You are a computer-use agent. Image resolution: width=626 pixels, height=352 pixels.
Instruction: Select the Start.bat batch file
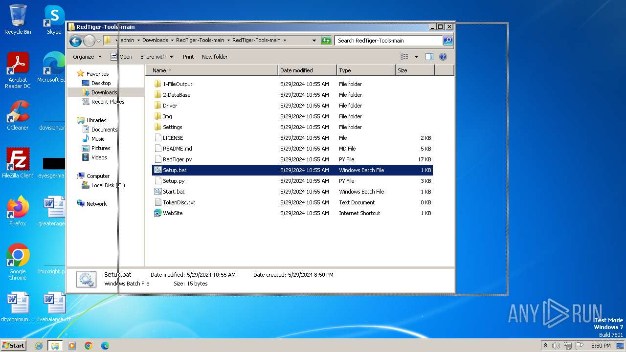[174, 192]
